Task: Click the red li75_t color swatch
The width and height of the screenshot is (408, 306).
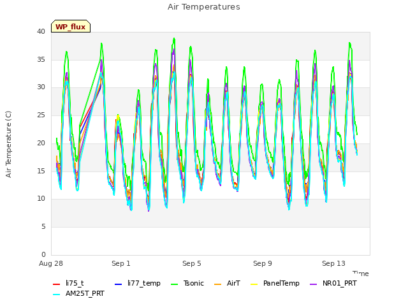Action: [57, 284]
